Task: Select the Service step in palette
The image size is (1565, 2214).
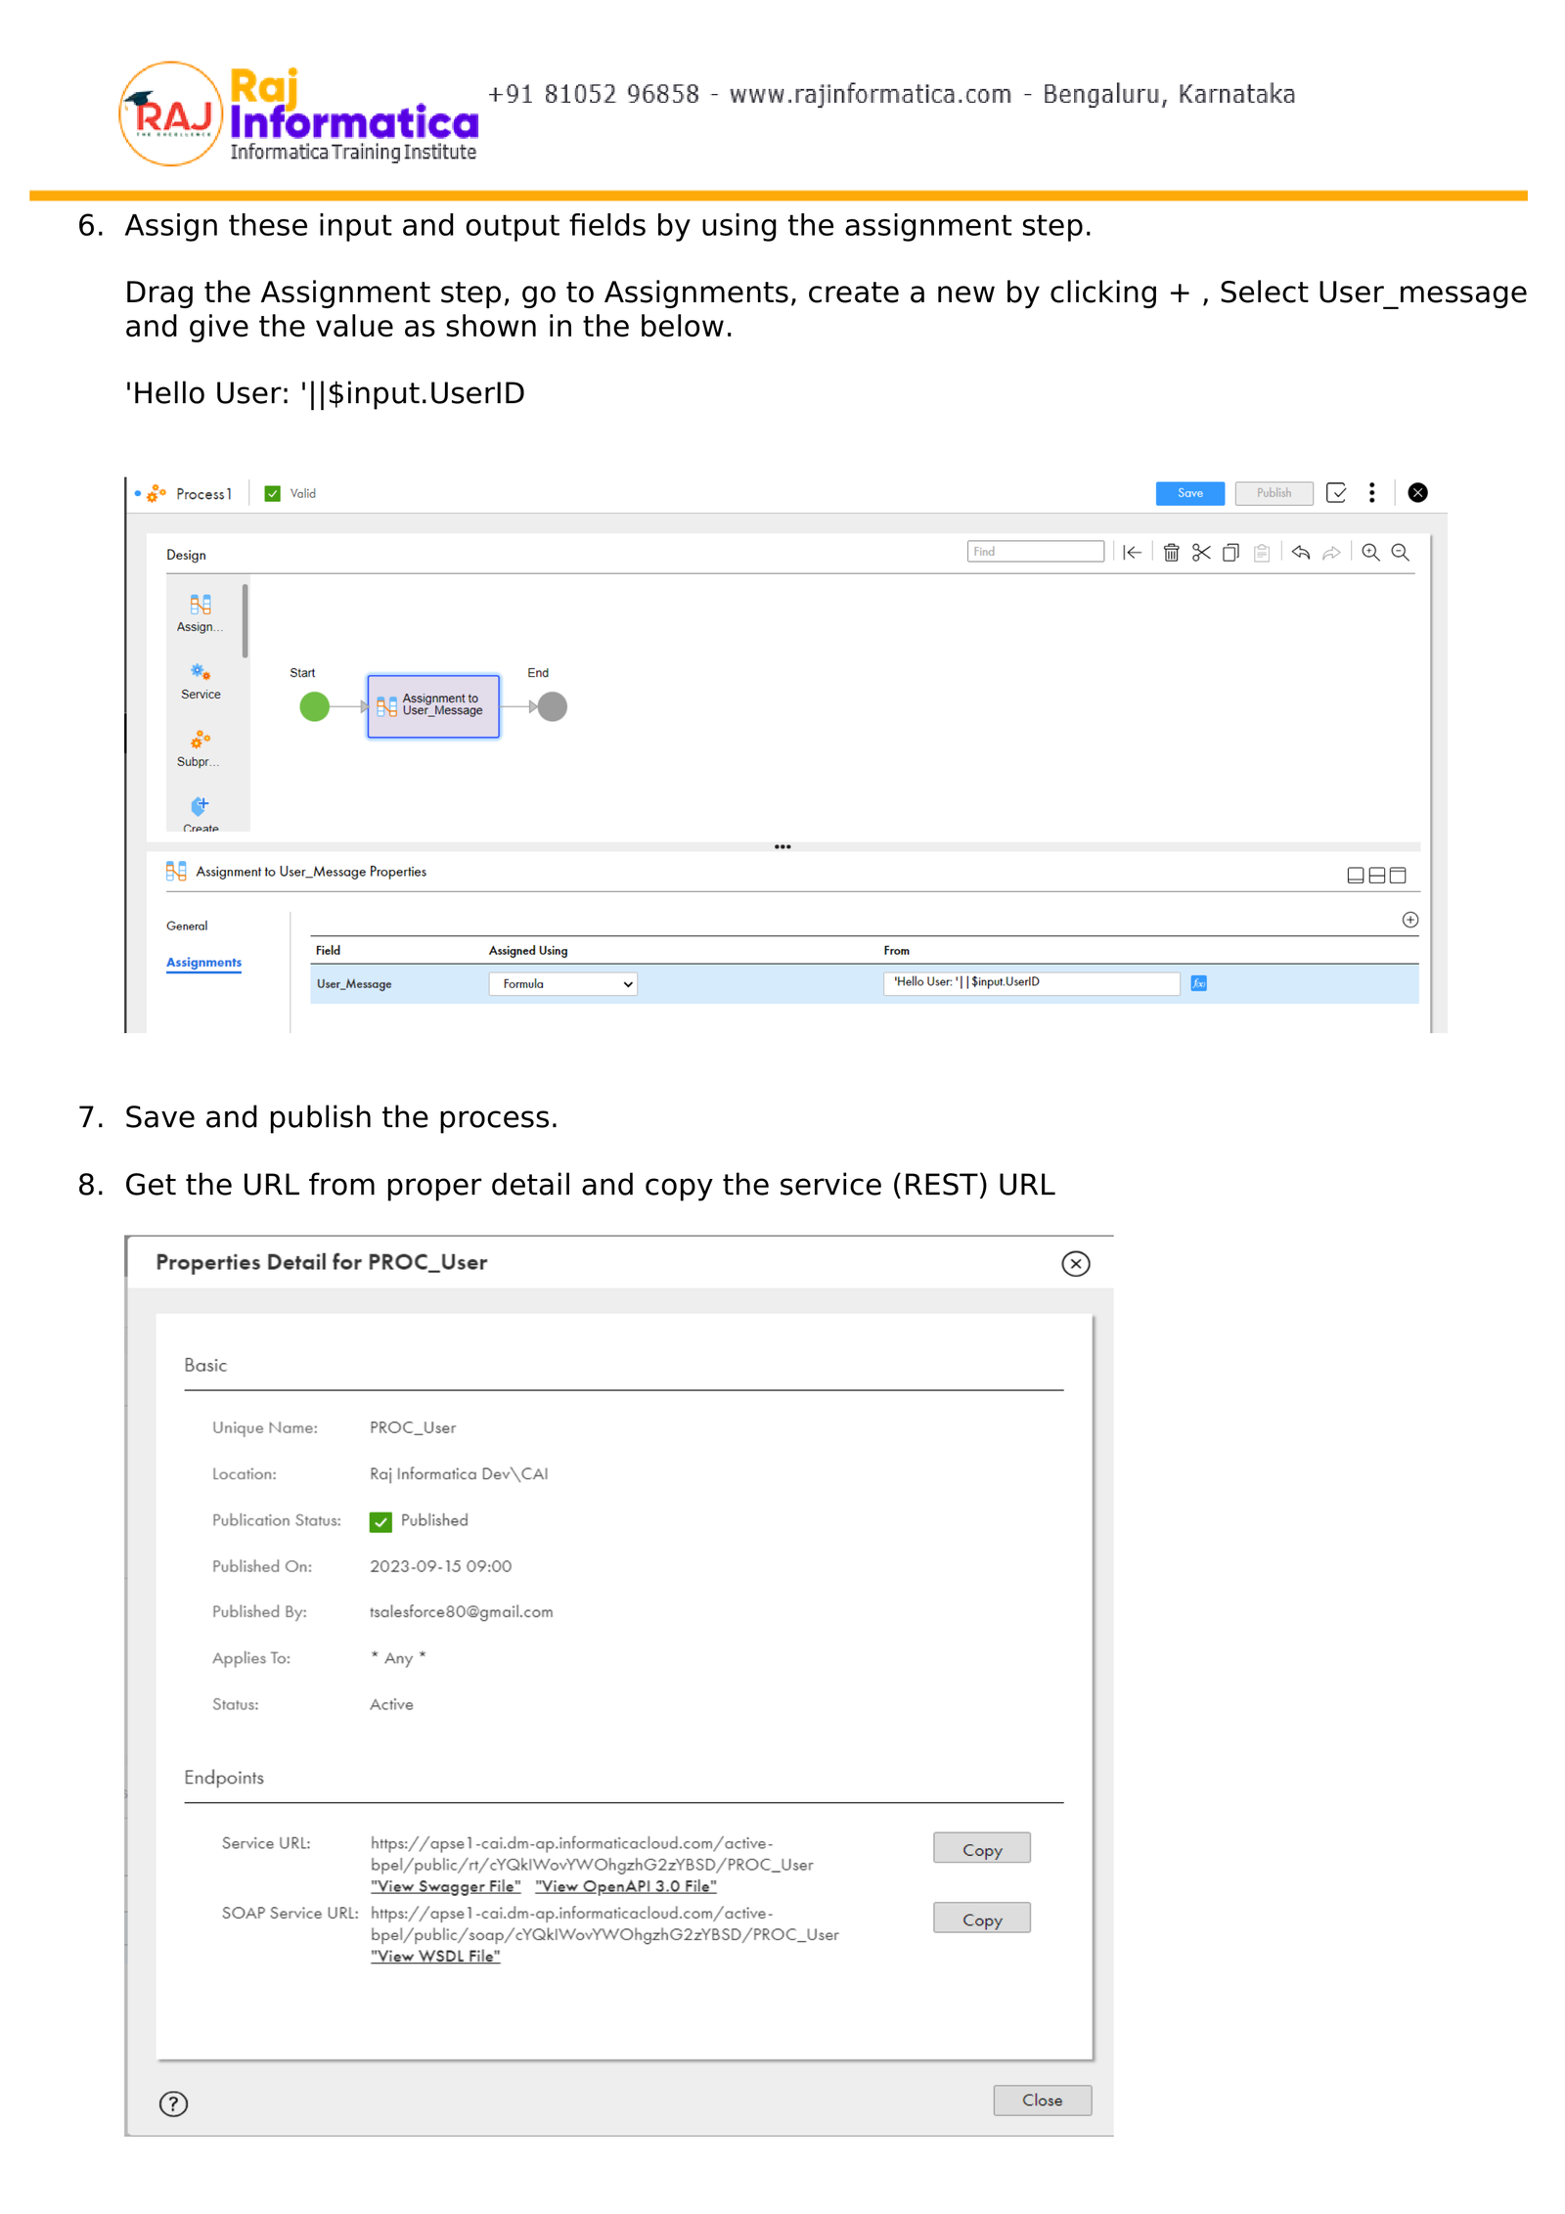Action: pos(201,680)
